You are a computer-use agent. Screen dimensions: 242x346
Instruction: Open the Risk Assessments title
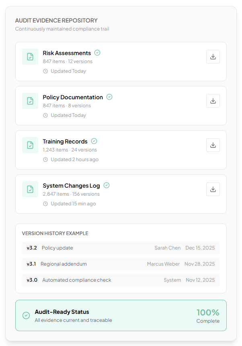pyautogui.click(x=67, y=53)
